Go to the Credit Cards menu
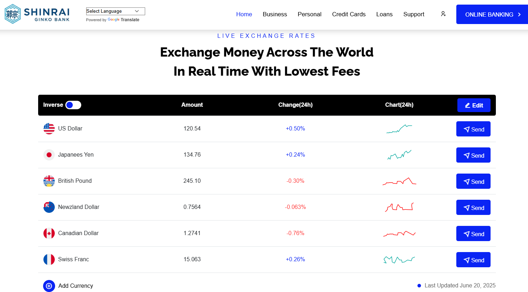 tap(349, 14)
